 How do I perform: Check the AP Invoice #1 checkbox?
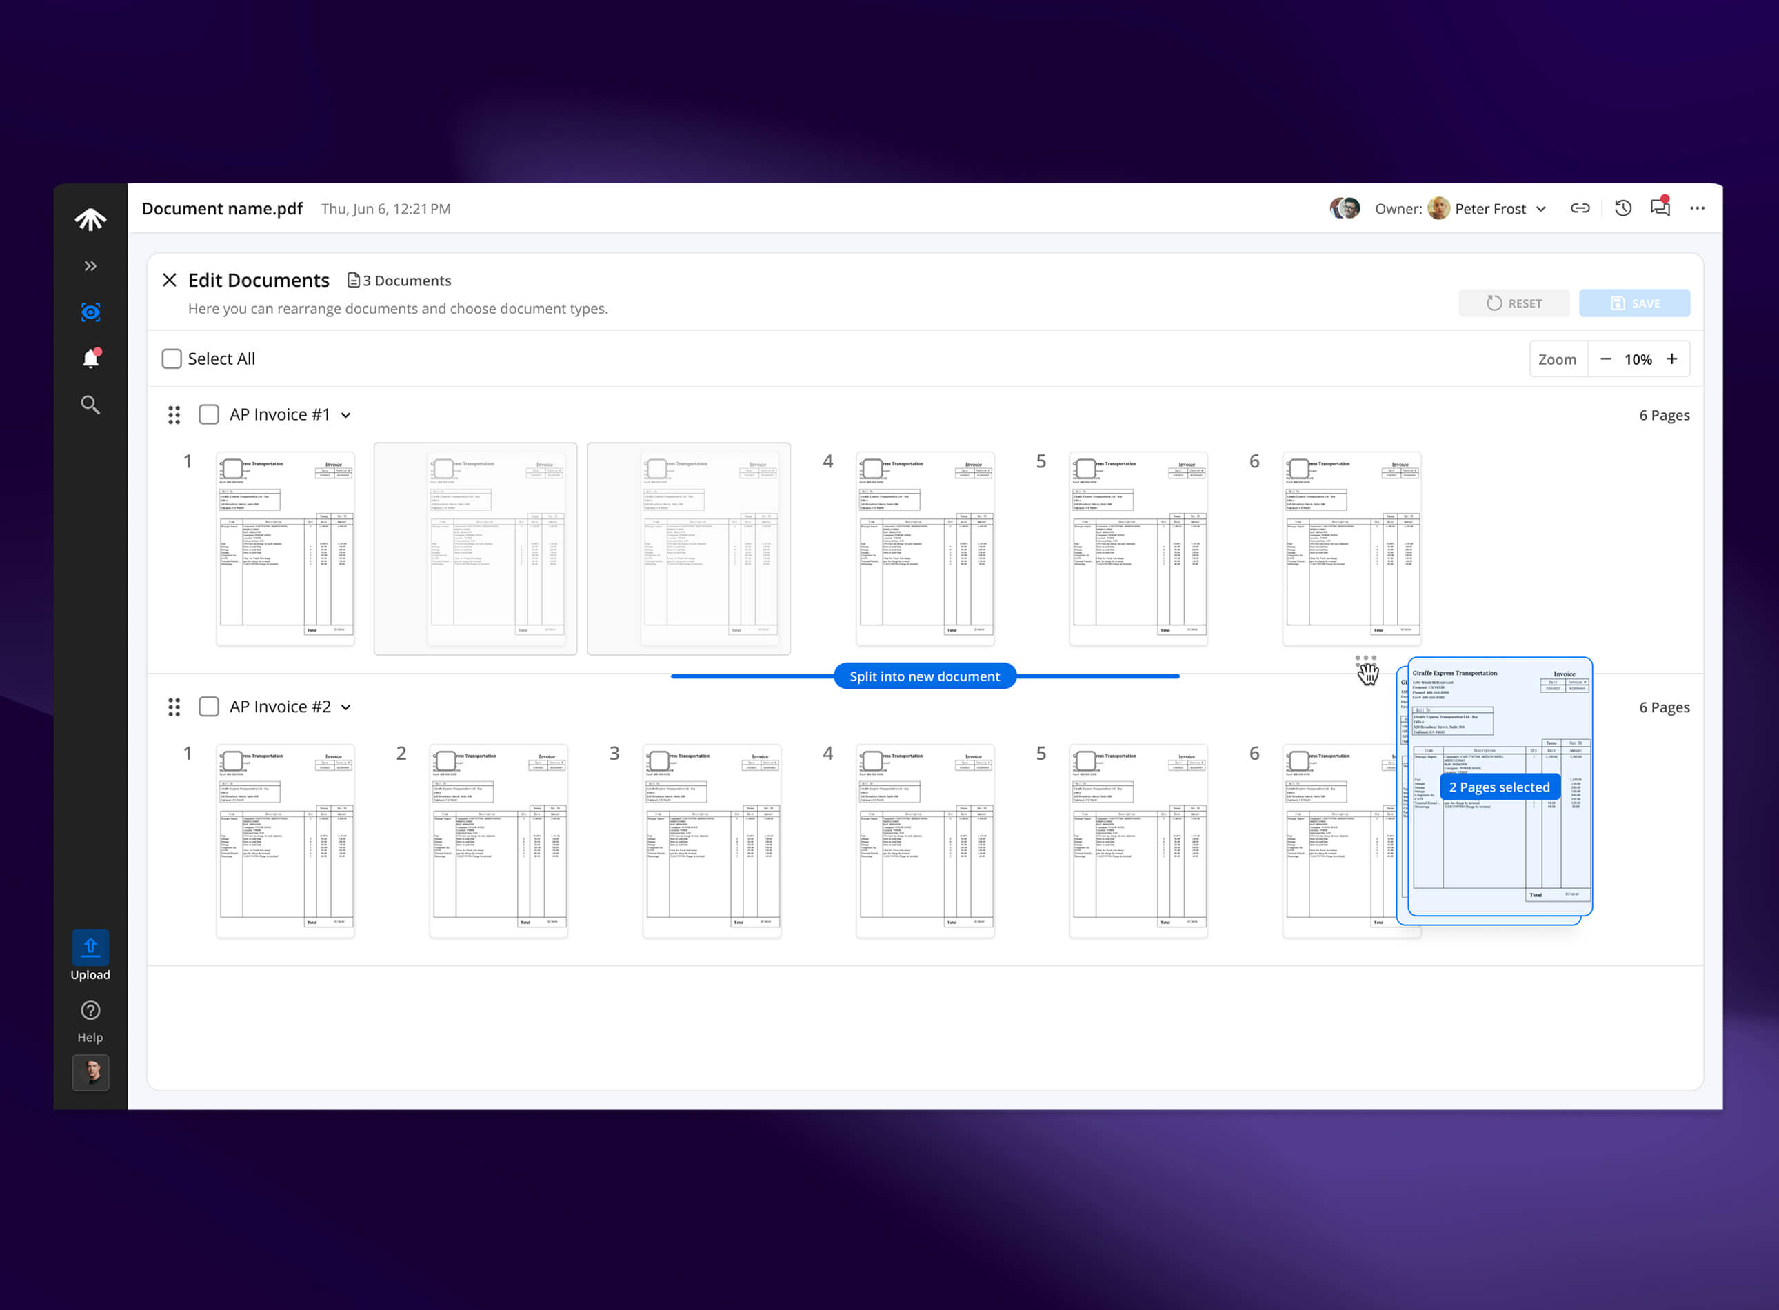[x=209, y=415]
